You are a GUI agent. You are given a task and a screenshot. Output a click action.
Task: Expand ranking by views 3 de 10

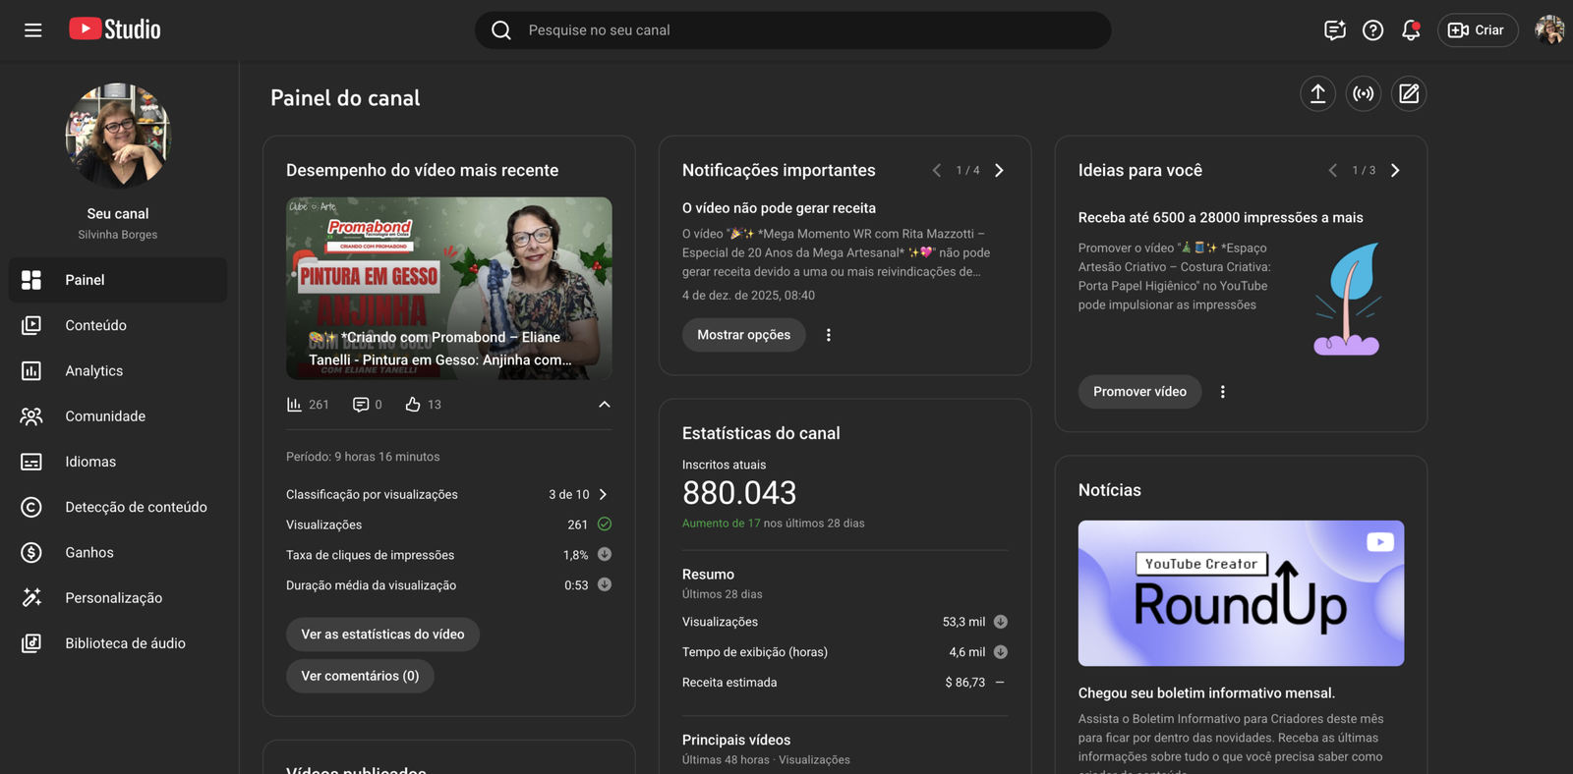point(603,494)
